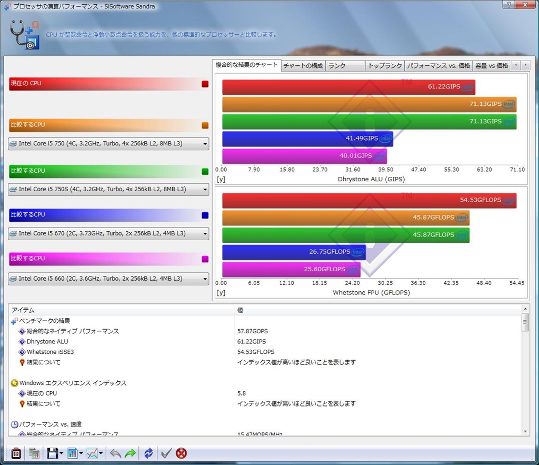
Task: Select the ベンチマークの結果 row
Action: (x=265, y=321)
